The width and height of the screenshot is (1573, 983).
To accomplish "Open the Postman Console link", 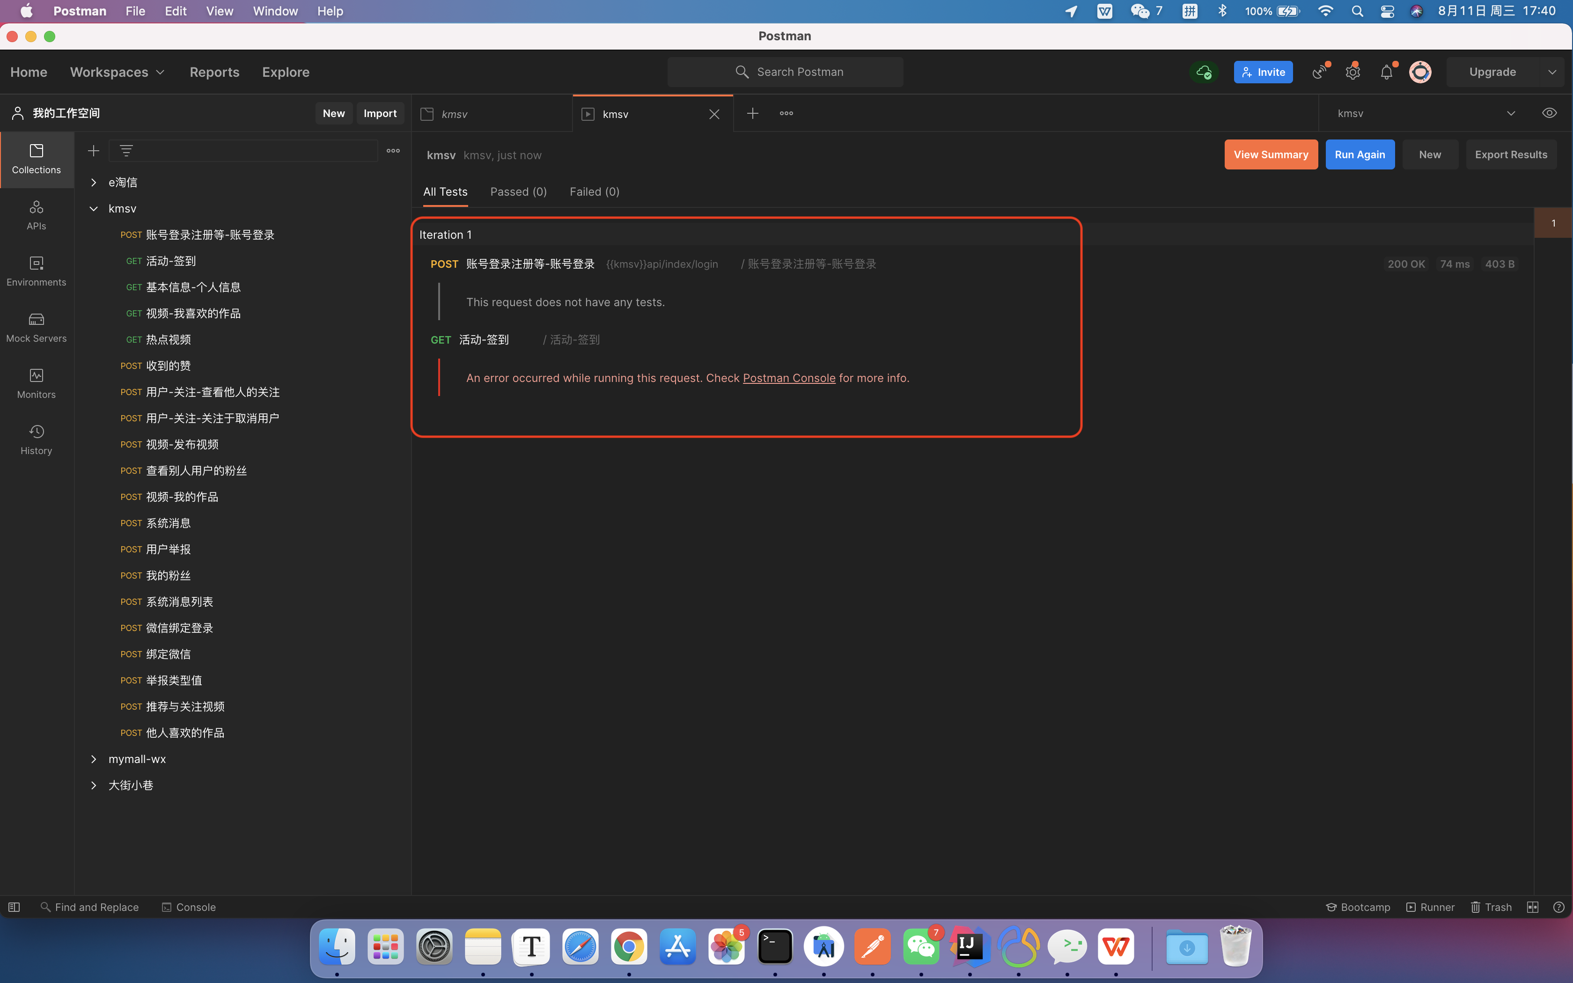I will point(788,378).
